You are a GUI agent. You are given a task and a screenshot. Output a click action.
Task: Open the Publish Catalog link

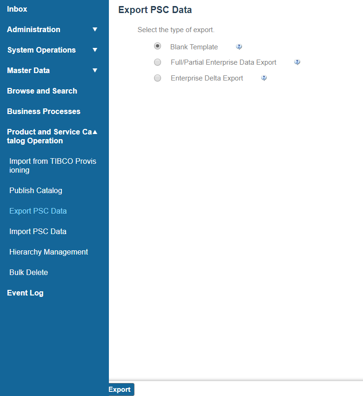tap(36, 190)
